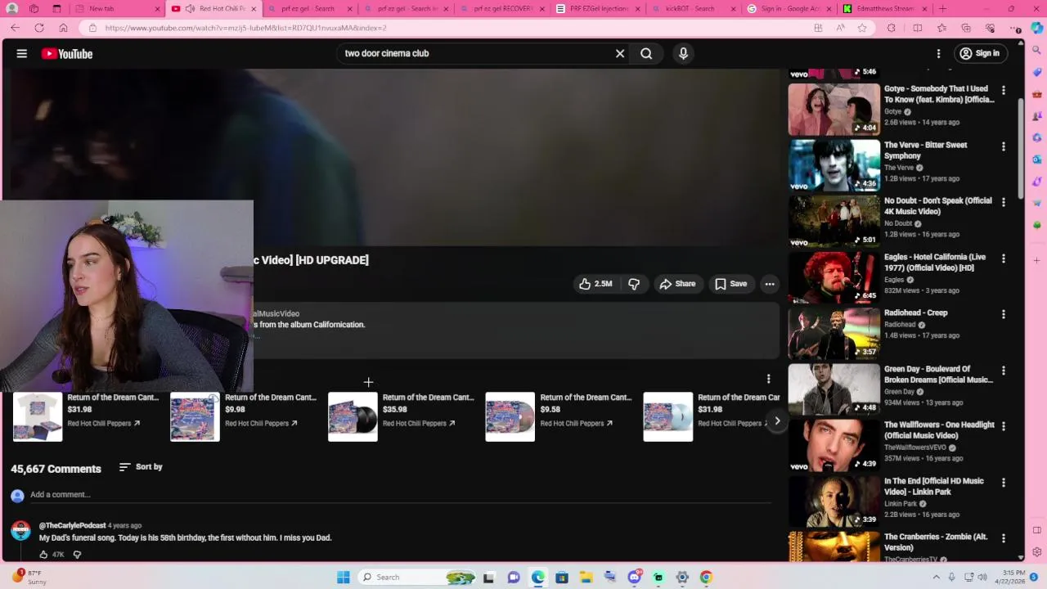Play No Doubt - Don't Speak video
This screenshot has height=589, width=1047.
(x=834, y=221)
